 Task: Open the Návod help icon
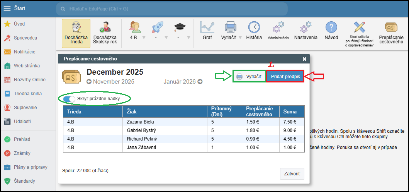point(331,31)
